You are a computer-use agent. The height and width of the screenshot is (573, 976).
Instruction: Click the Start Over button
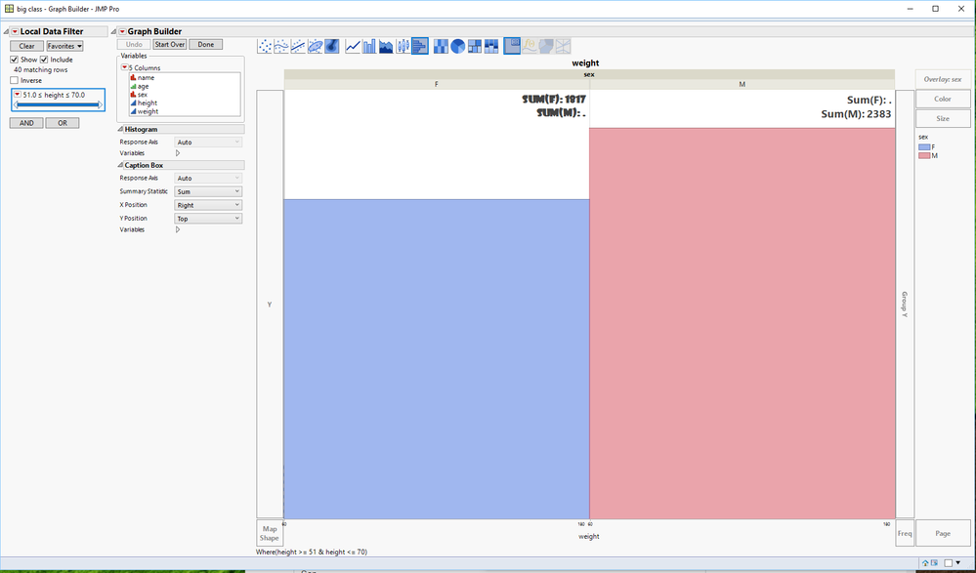170,45
